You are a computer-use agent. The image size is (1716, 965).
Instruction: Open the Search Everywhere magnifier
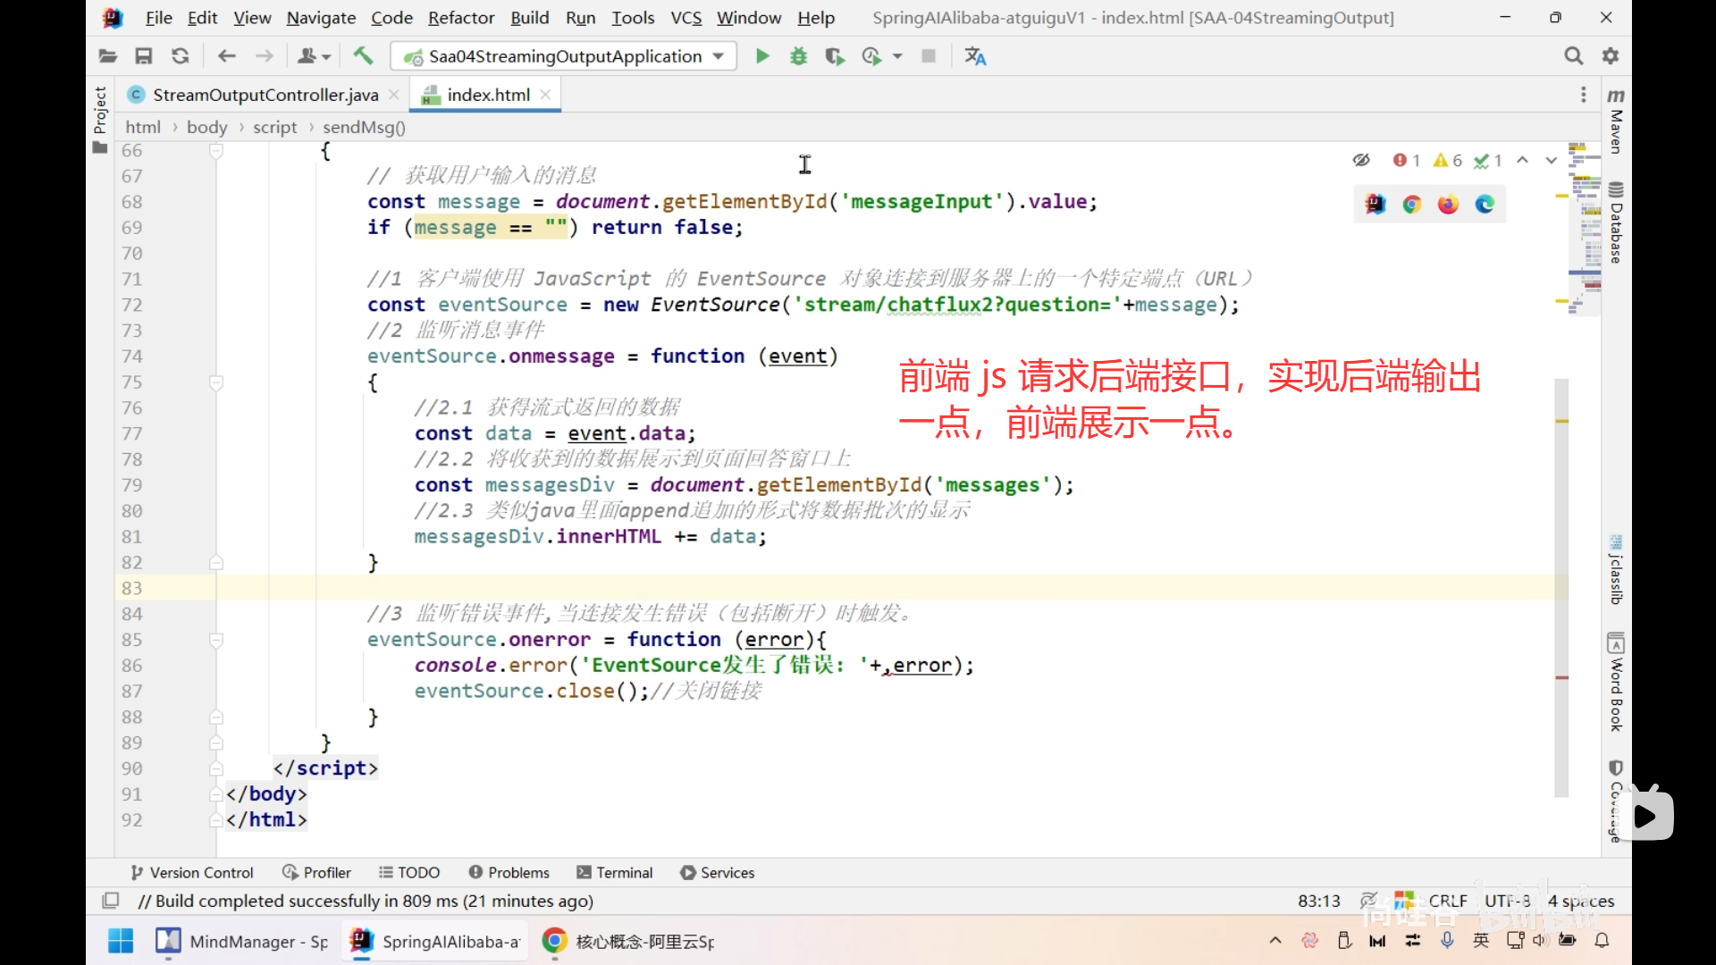(1573, 55)
